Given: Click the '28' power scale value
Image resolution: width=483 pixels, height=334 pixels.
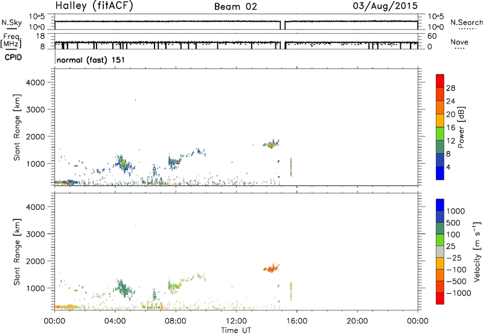Looking at the screenshot, I should coord(450,88).
